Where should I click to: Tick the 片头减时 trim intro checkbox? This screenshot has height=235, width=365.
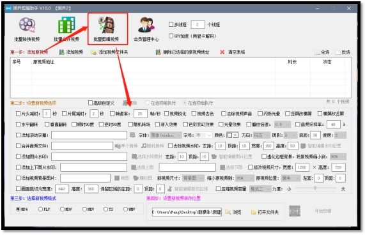tap(18, 114)
